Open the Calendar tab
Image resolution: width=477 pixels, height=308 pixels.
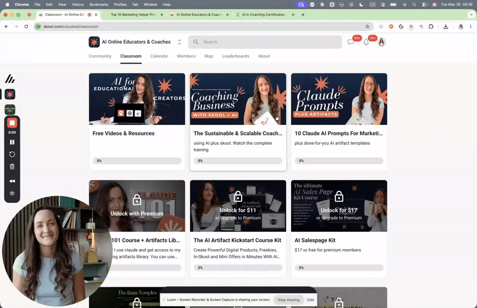tap(159, 56)
